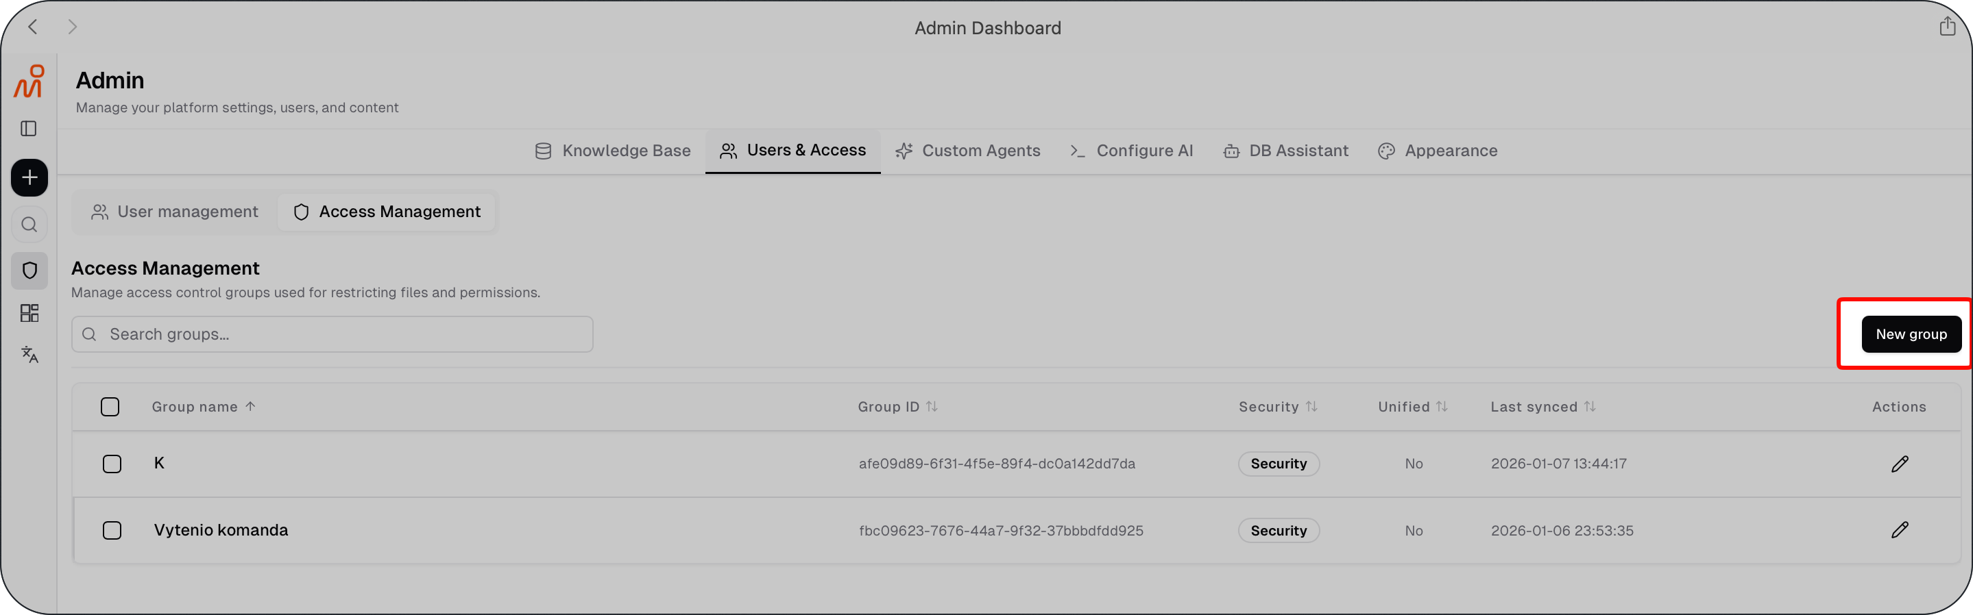Sort by the Group ID column
This screenshot has width=1973, height=615.
pyautogui.click(x=897, y=407)
